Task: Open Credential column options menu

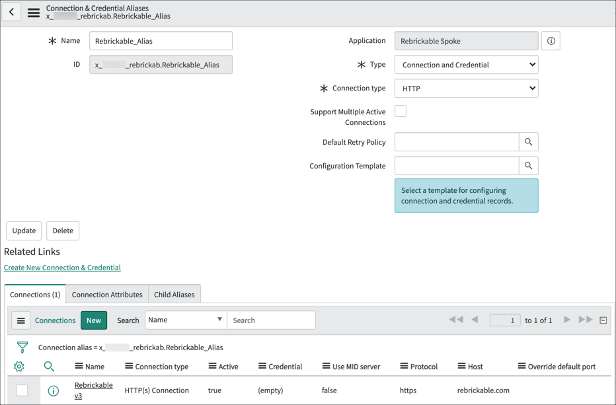Action: tap(262, 366)
